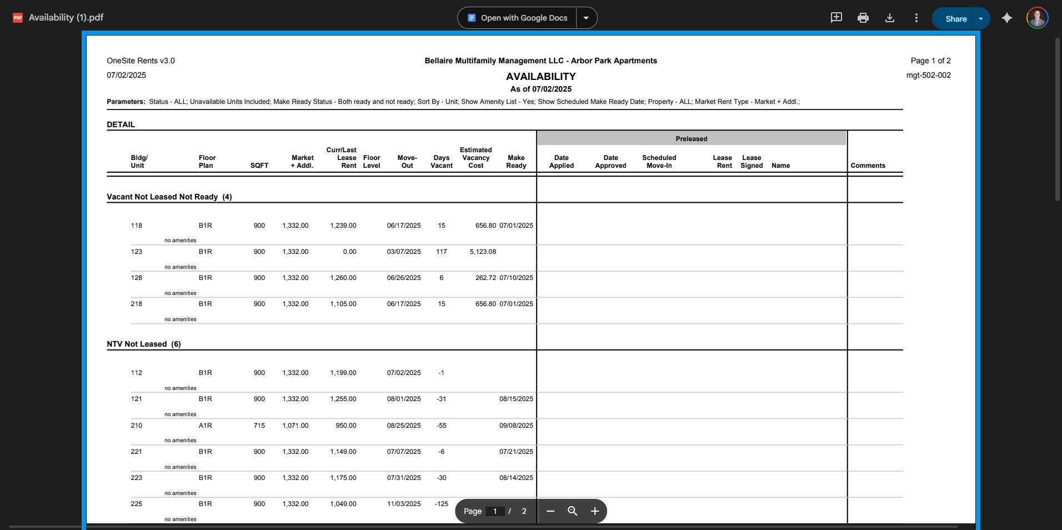Zoom out of the PDF view

[550, 511]
